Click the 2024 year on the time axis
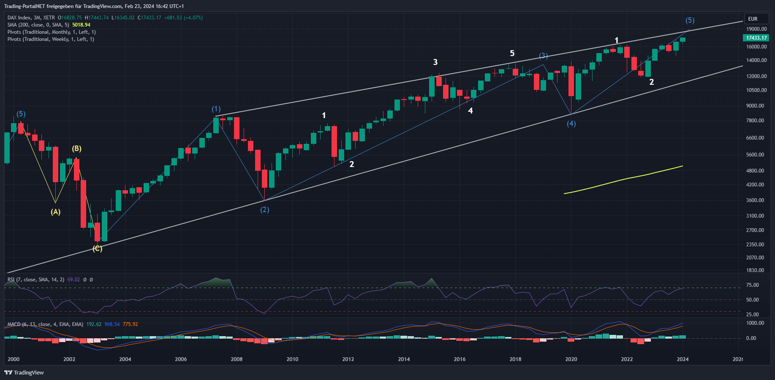 tap(683, 359)
